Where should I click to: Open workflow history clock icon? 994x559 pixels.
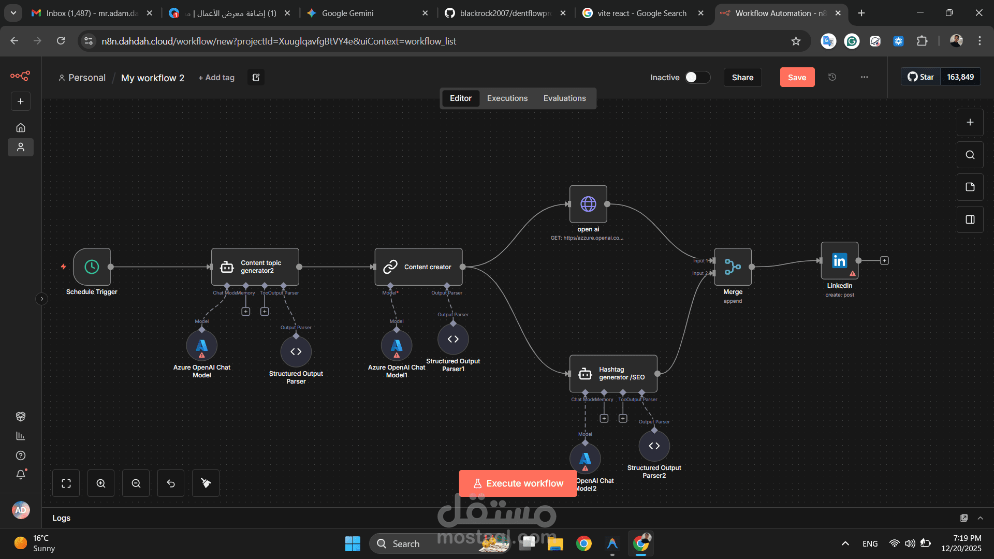pyautogui.click(x=832, y=77)
